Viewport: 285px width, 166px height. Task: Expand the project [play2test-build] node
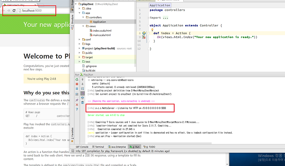coord(80,48)
